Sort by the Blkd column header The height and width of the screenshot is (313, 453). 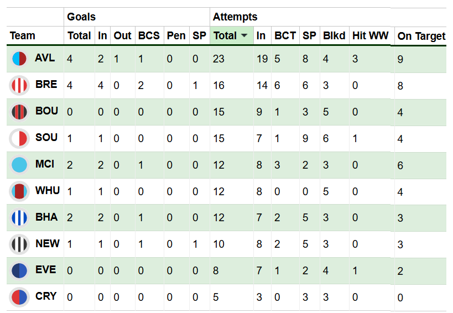(x=334, y=36)
